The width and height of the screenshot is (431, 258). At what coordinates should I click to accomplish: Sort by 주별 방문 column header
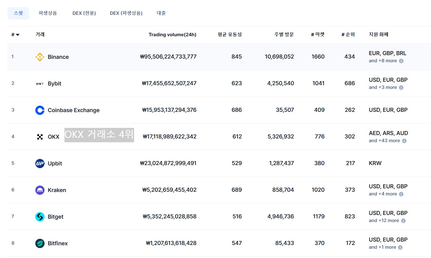pyautogui.click(x=284, y=35)
